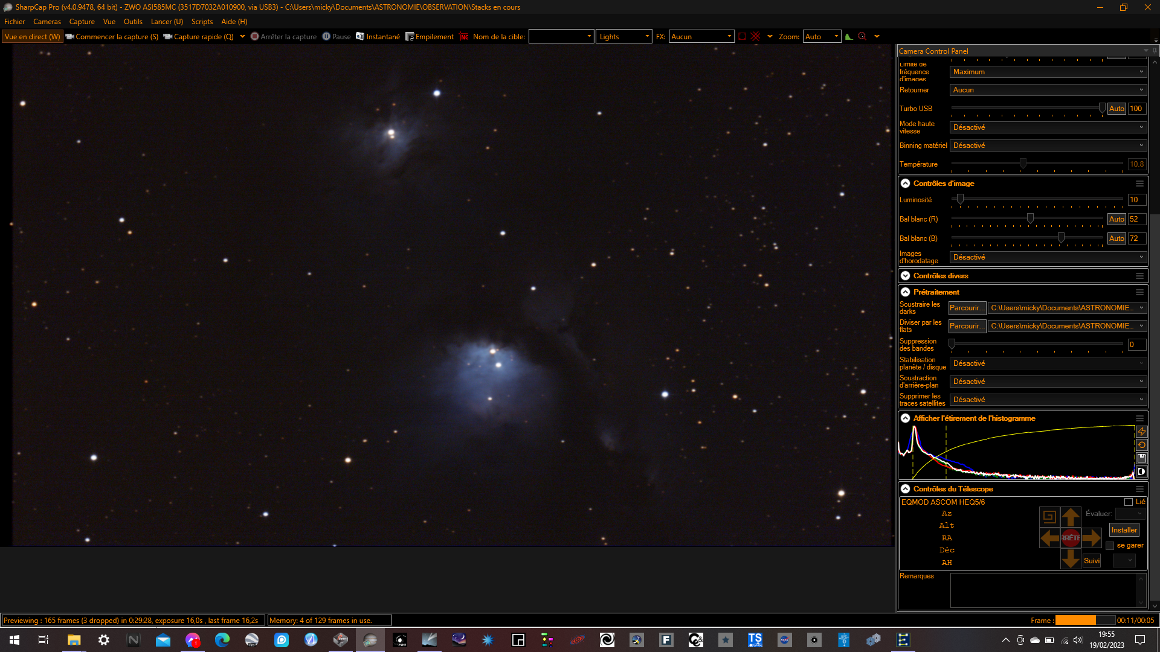Toggle the red selection area rectangle icon
Viewport: 1160px width, 652px height.
click(742, 36)
